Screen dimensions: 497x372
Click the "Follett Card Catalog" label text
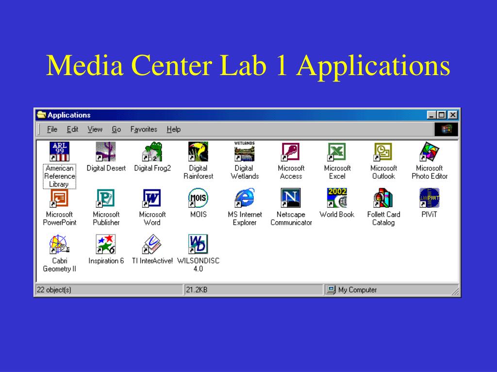(383, 218)
